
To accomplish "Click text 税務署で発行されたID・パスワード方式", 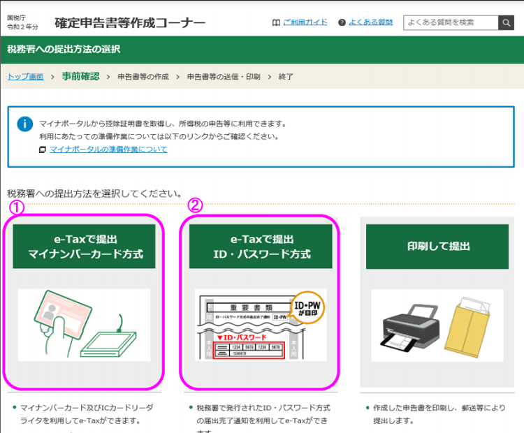I will (263, 408).
